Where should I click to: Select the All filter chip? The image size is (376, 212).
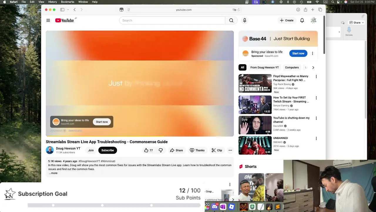coord(242,67)
